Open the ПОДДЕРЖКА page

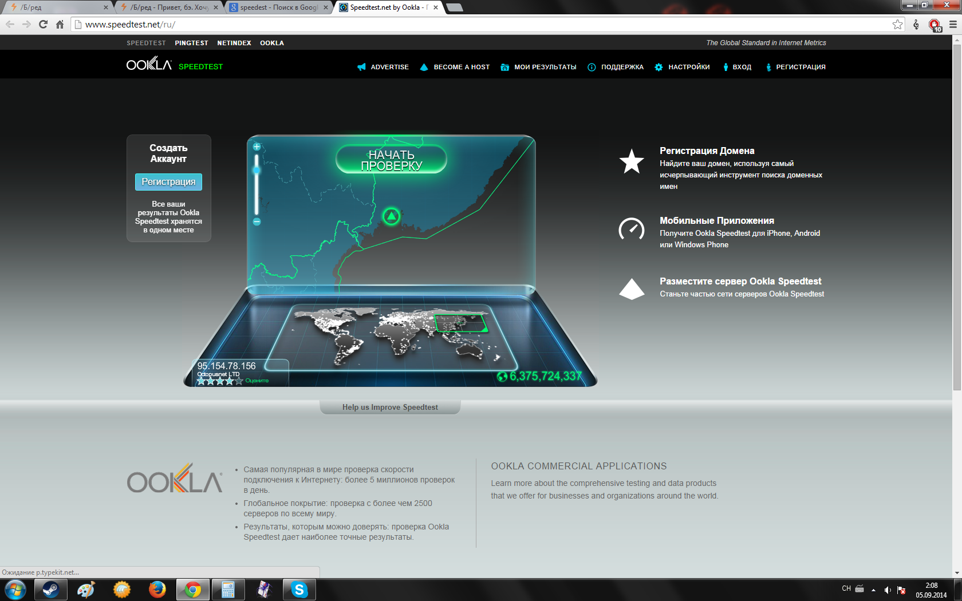[622, 67]
